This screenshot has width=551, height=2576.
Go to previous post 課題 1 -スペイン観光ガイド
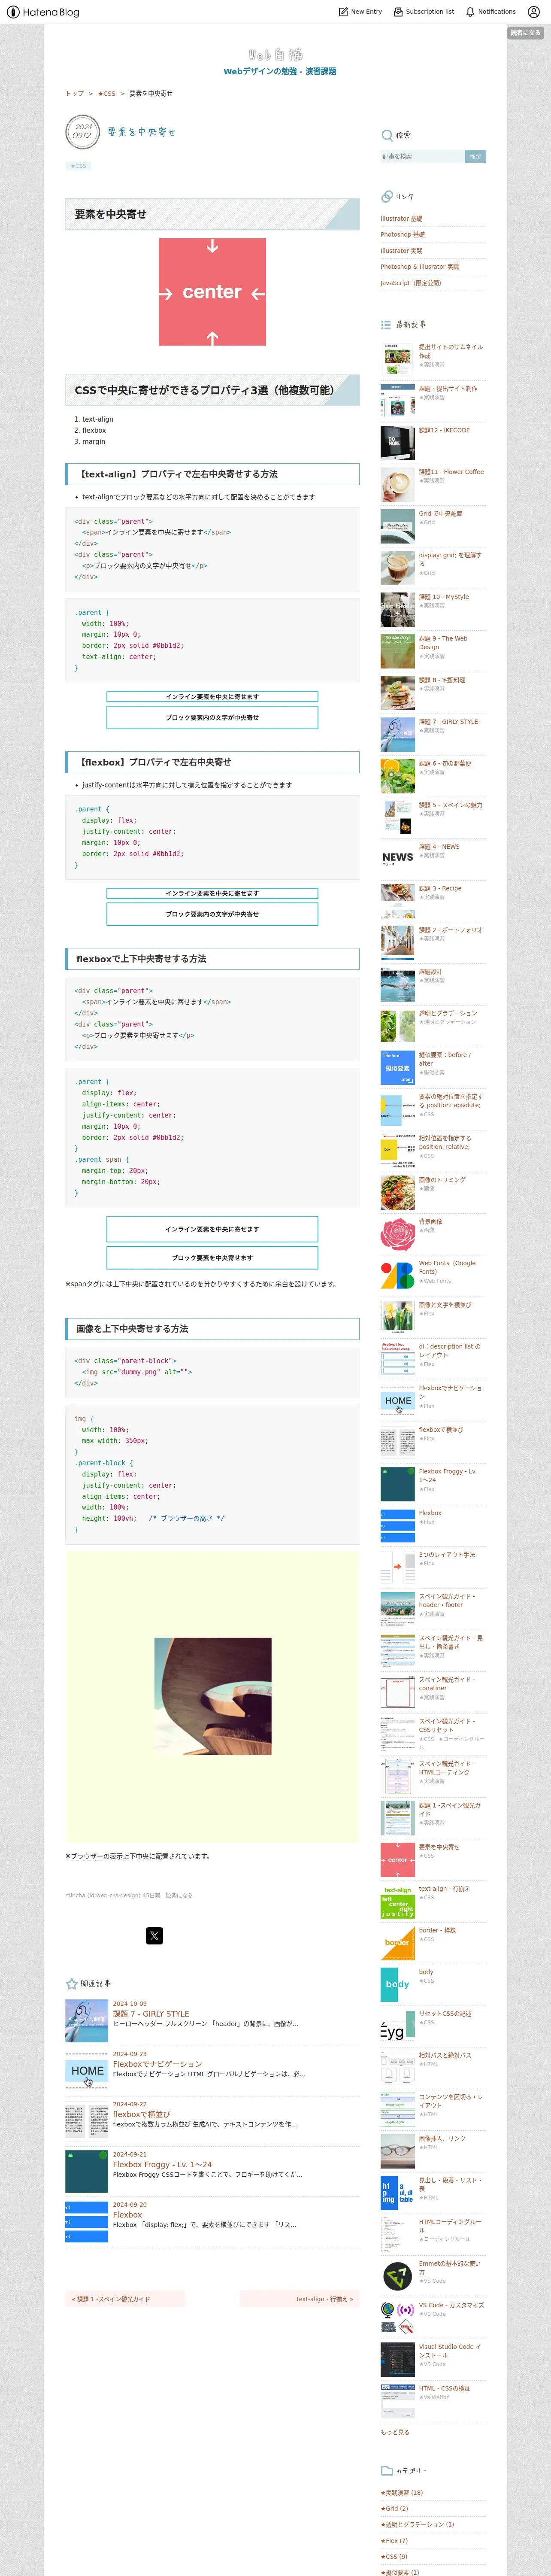pyautogui.click(x=125, y=2299)
